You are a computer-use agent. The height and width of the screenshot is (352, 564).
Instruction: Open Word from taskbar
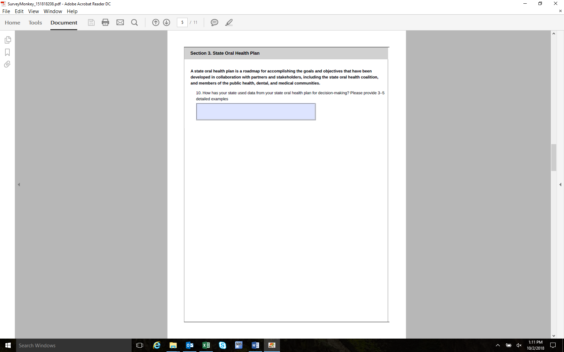point(255,345)
